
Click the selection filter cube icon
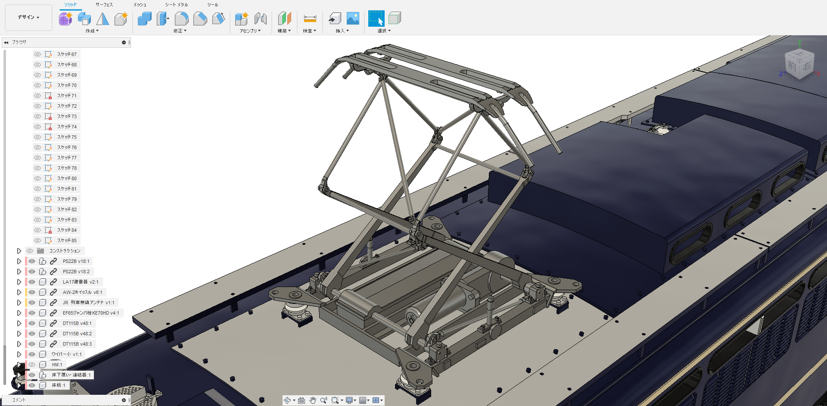395,19
